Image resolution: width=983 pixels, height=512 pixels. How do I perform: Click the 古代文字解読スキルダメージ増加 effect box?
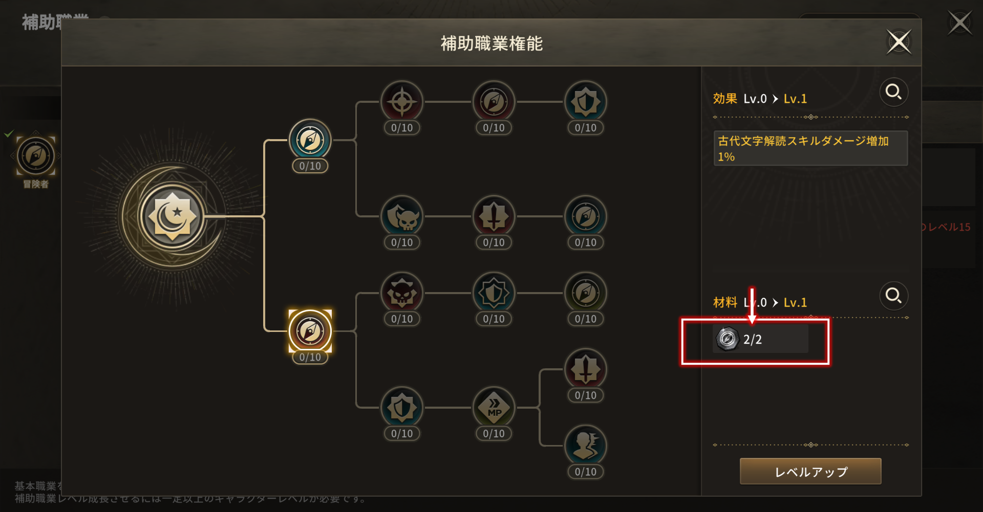click(810, 148)
